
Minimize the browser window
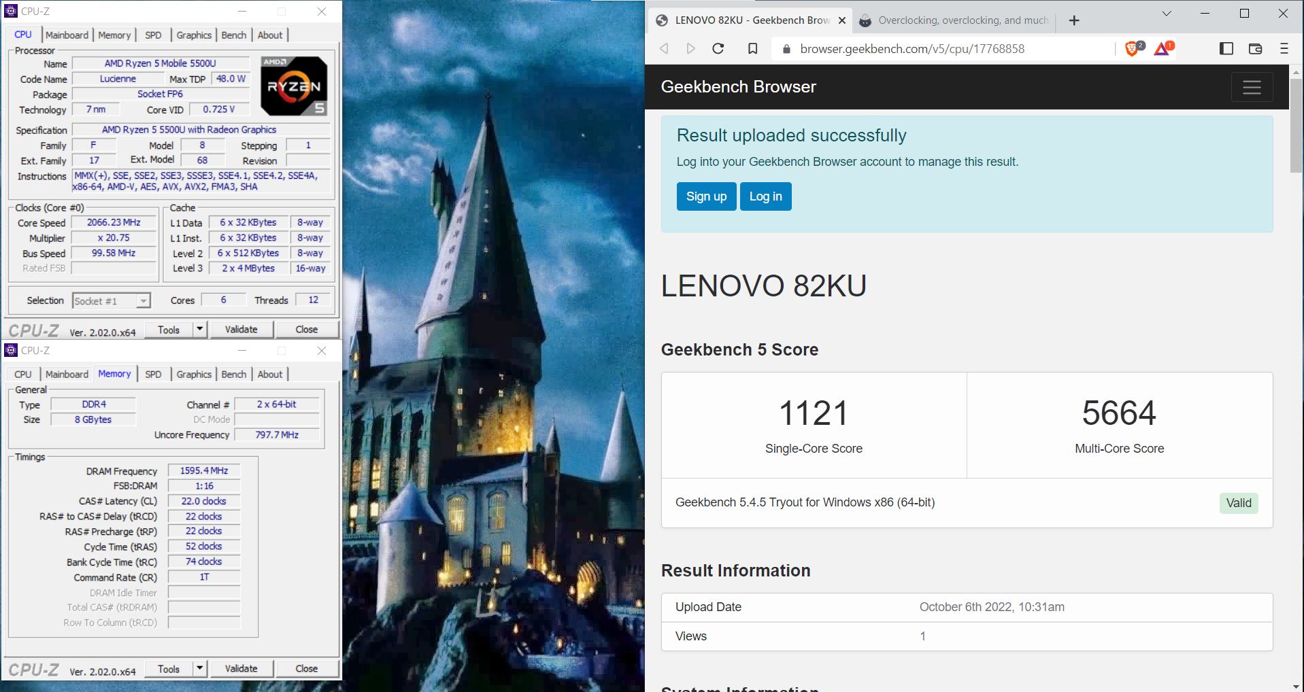click(x=1205, y=13)
